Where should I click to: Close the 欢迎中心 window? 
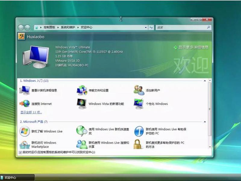(x=207, y=20)
